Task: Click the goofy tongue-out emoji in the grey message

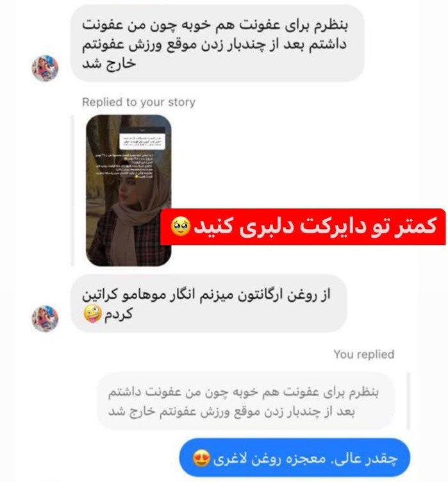Action: [92, 314]
